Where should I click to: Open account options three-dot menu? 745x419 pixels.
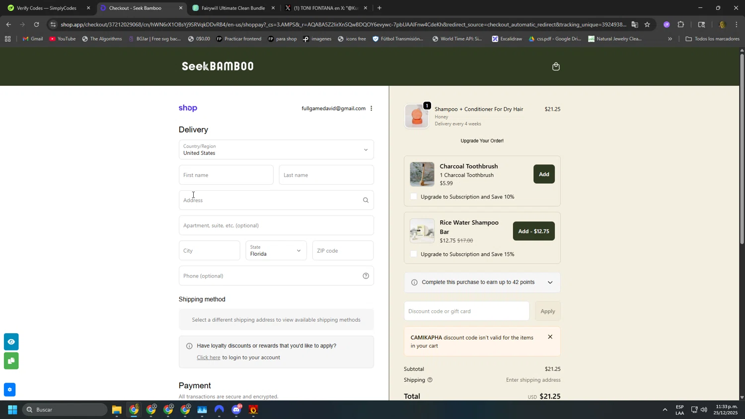click(x=371, y=108)
